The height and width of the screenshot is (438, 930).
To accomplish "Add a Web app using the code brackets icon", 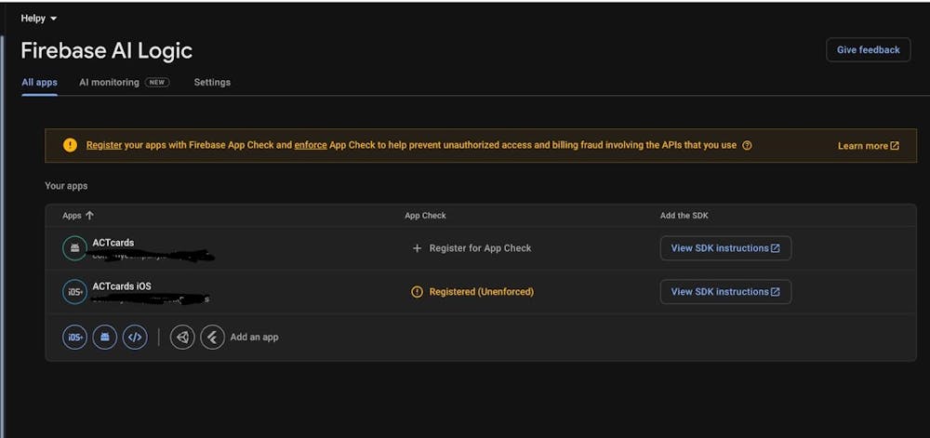I will pos(135,337).
